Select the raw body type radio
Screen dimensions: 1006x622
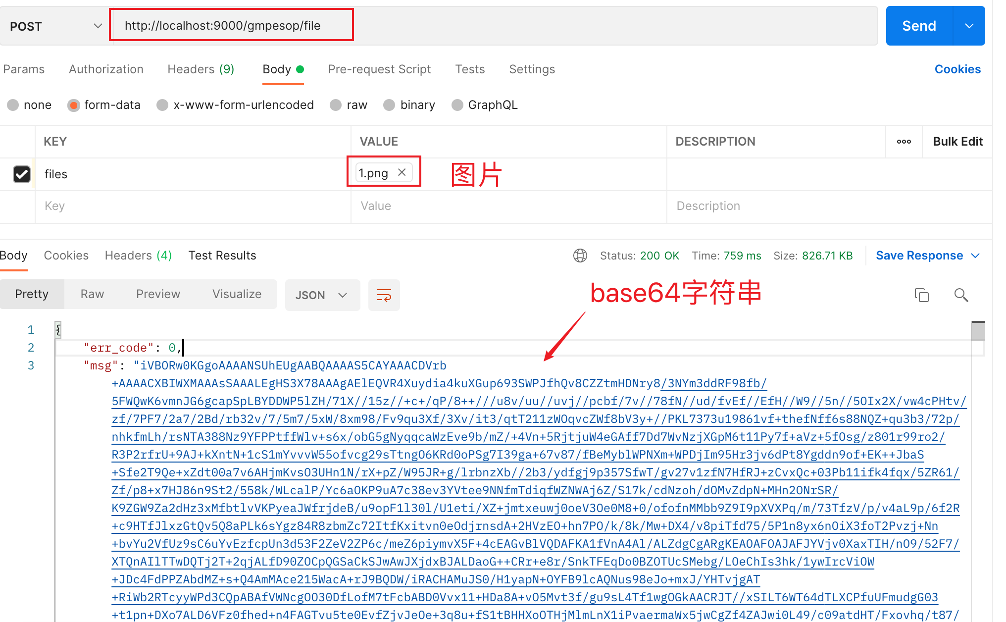tap(336, 105)
